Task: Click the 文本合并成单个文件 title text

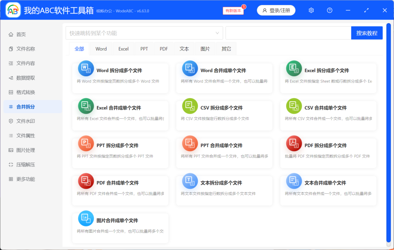Action: [326, 183]
